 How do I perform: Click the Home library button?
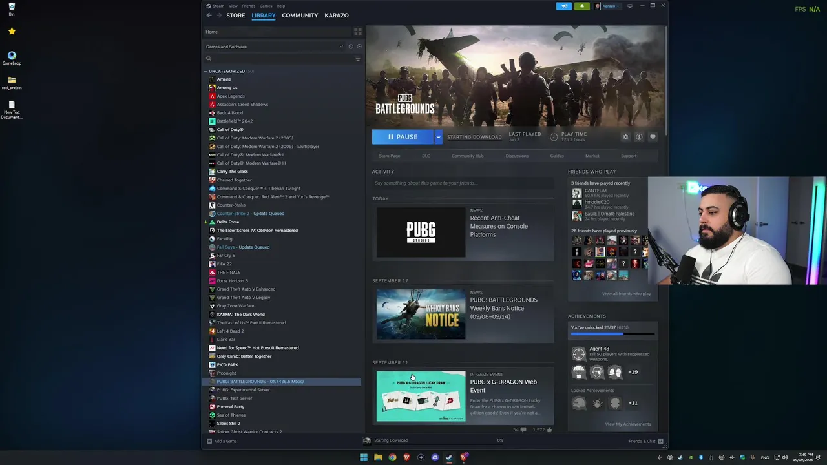tap(278, 32)
